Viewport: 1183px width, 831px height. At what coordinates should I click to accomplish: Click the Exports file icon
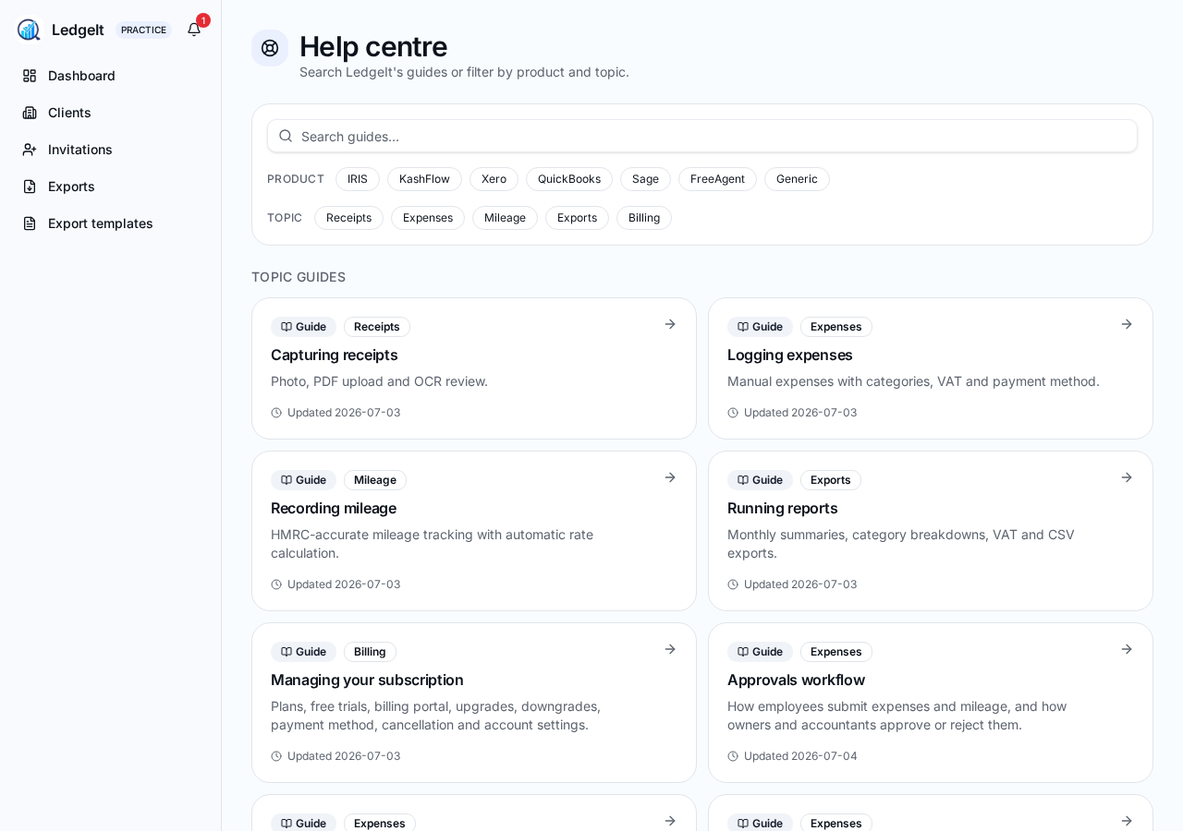point(30,187)
